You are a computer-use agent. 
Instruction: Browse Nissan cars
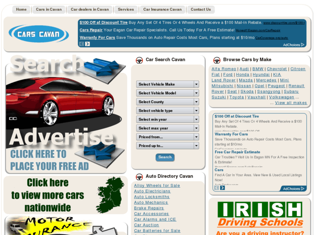coord(244,86)
